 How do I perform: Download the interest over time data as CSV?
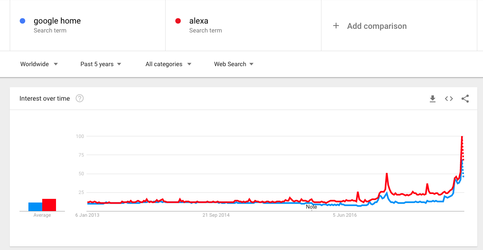[x=432, y=98]
